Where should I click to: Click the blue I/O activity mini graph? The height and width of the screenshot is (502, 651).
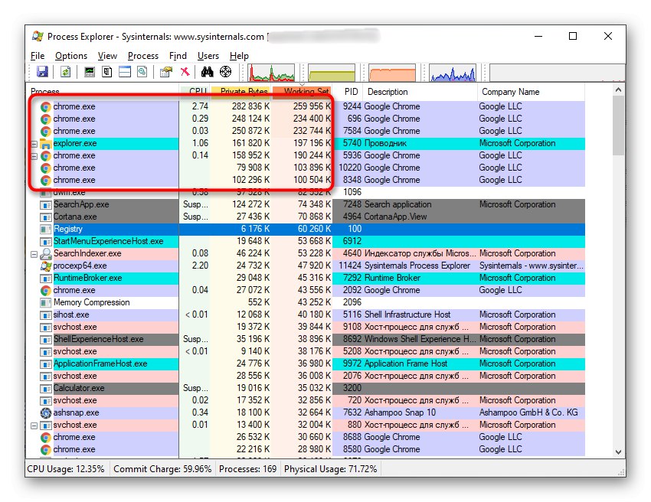pyautogui.click(x=453, y=72)
